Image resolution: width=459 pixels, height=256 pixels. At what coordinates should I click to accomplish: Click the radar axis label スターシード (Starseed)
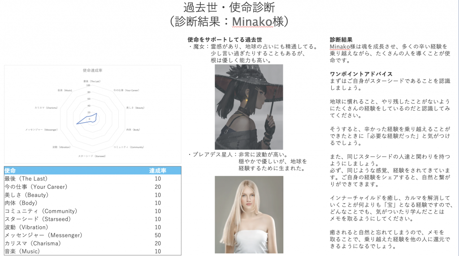(x=92, y=156)
